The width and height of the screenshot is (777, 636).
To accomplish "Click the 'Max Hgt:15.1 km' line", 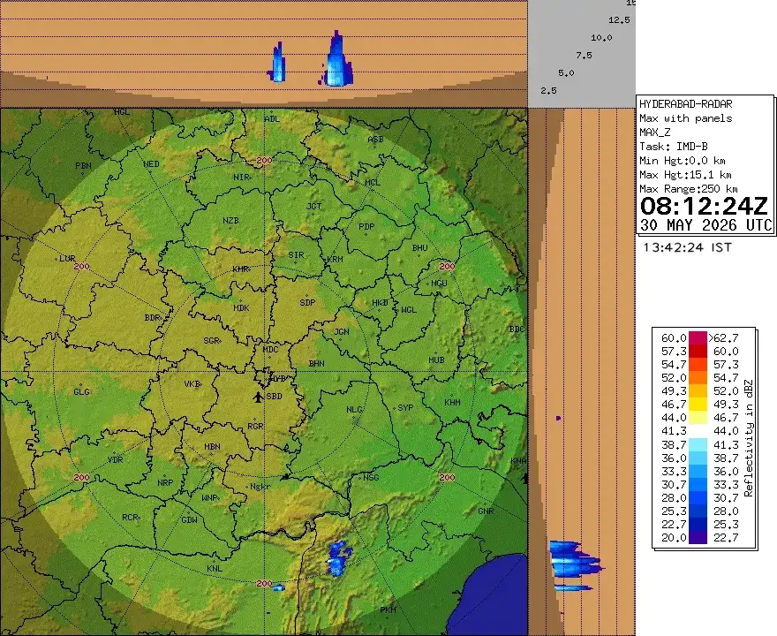I will (x=685, y=175).
